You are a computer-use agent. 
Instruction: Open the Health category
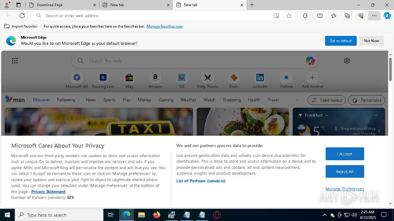[x=254, y=100]
